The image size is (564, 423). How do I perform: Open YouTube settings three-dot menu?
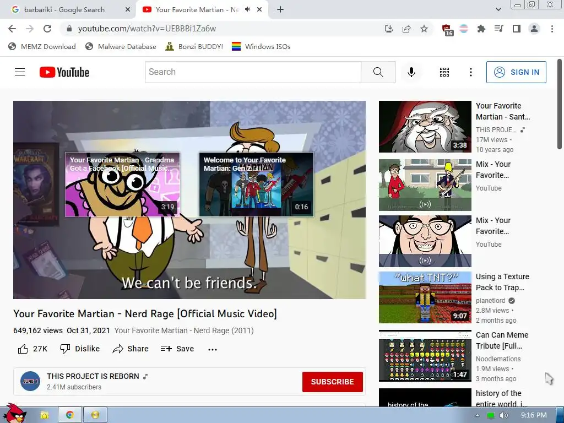click(x=470, y=72)
